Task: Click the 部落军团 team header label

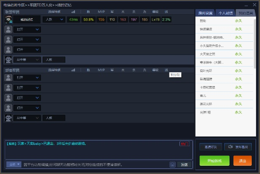Action: (x=12, y=70)
